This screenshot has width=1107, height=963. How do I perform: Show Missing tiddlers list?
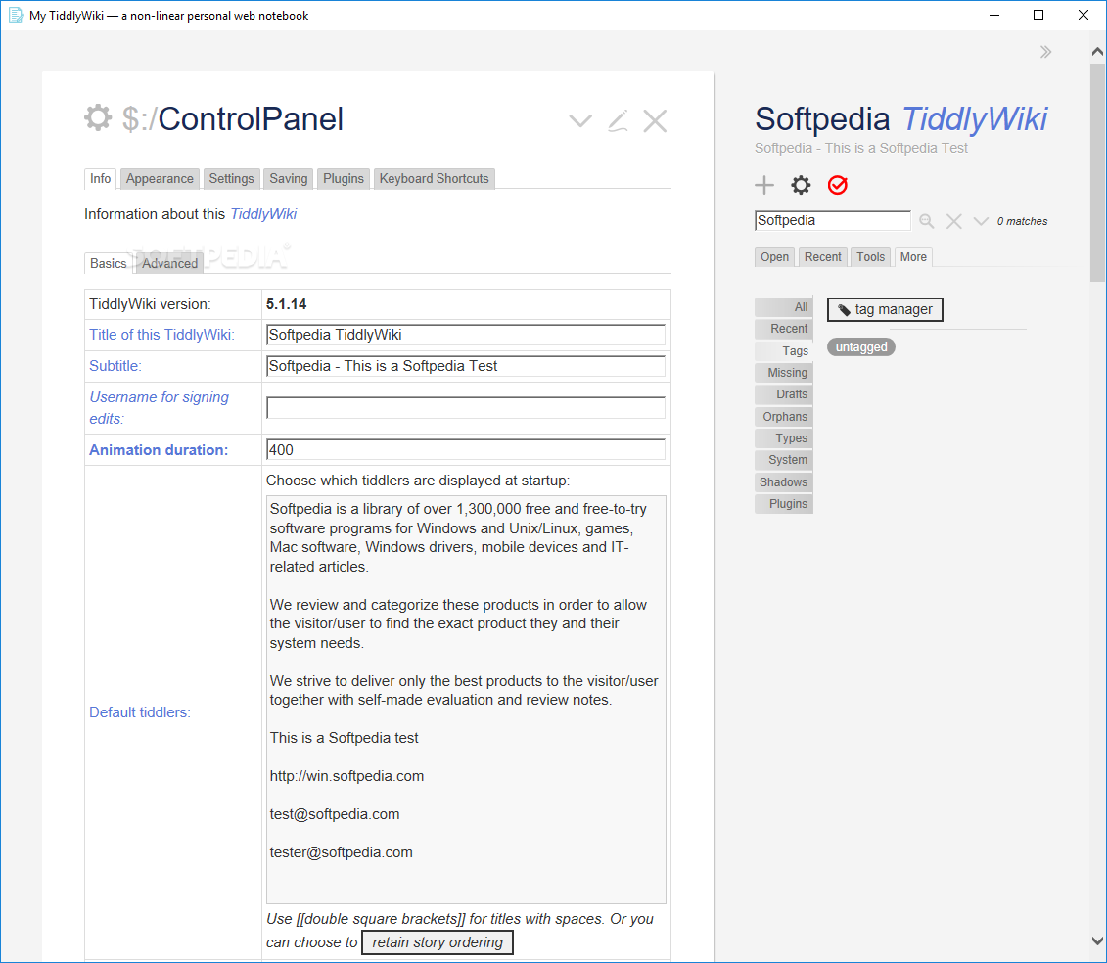pos(784,373)
